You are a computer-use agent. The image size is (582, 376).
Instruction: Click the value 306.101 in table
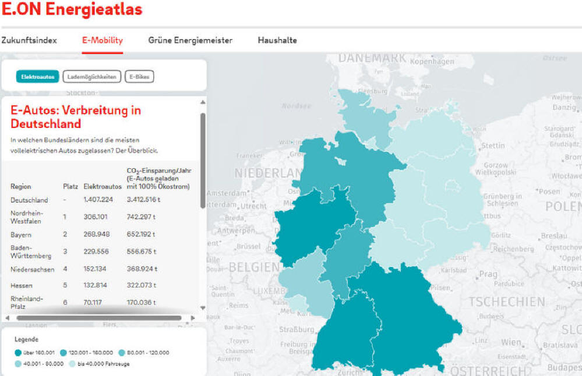tap(96, 217)
